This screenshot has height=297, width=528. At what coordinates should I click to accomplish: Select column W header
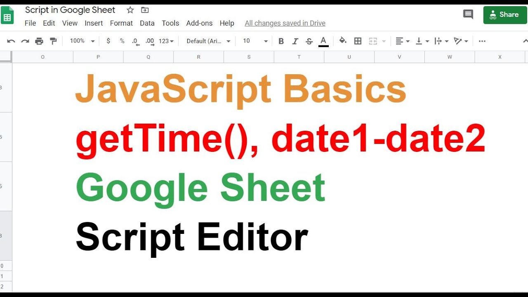click(450, 57)
